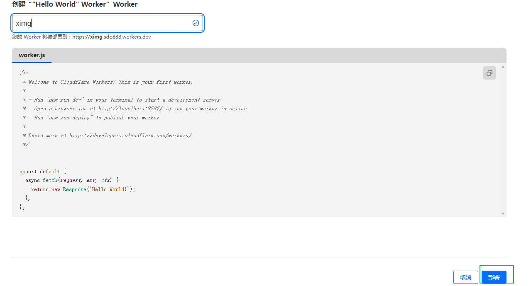Click the 取消 cancel button
The height and width of the screenshot is (286, 531).
tap(466, 277)
